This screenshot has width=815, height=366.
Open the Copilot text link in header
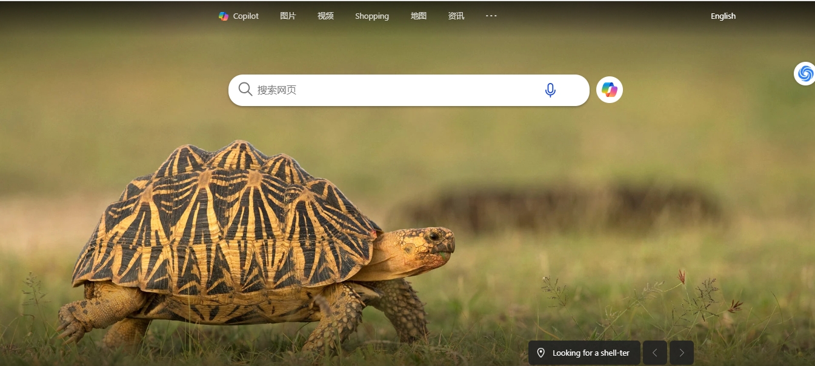point(246,16)
